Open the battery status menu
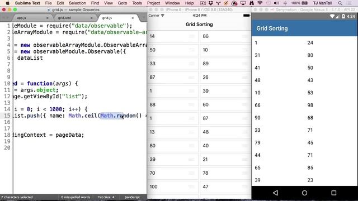The height and width of the screenshot is (201, 358). (300, 3)
